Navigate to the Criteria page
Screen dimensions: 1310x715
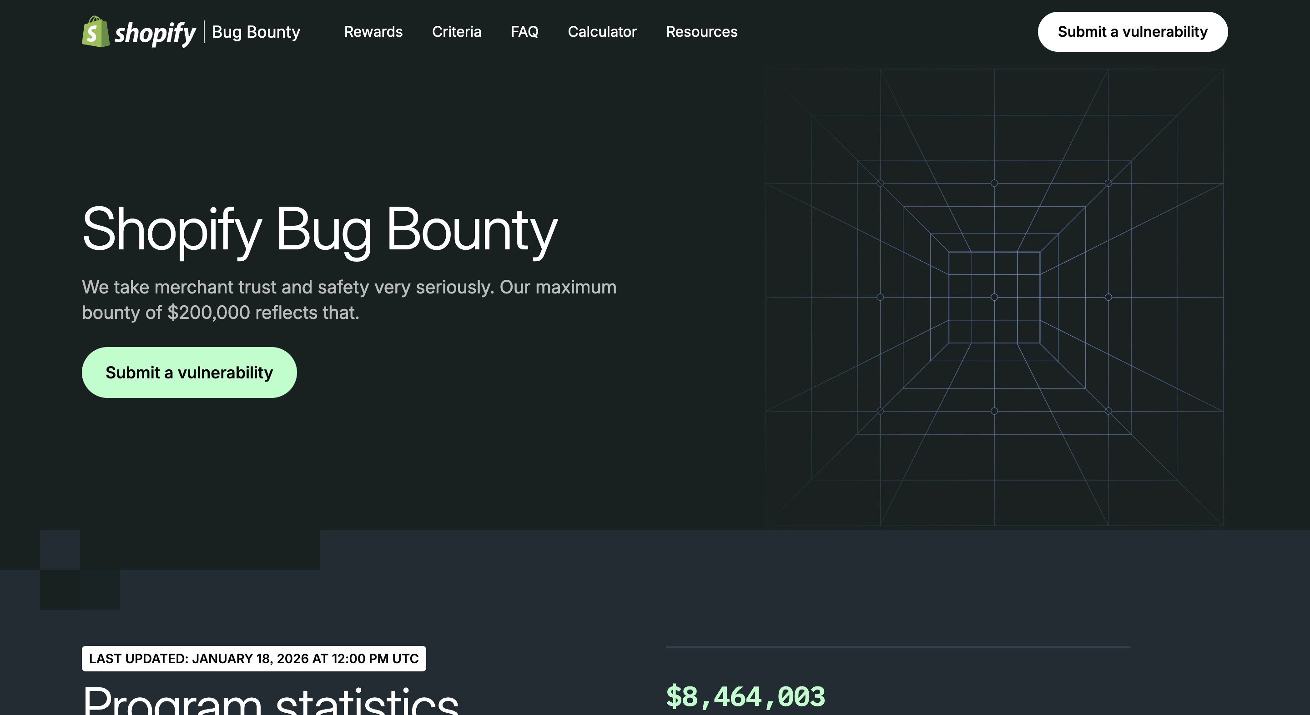pyautogui.click(x=456, y=31)
